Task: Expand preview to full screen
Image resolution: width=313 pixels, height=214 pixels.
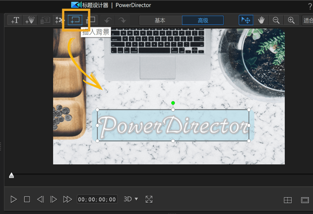Action: click(149, 199)
